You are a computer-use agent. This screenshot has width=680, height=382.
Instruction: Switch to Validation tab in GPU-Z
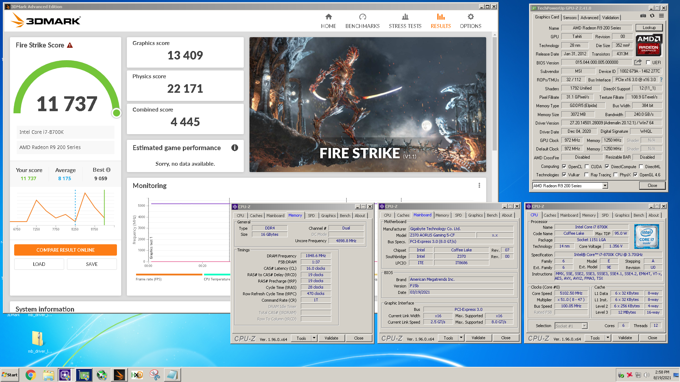click(610, 17)
